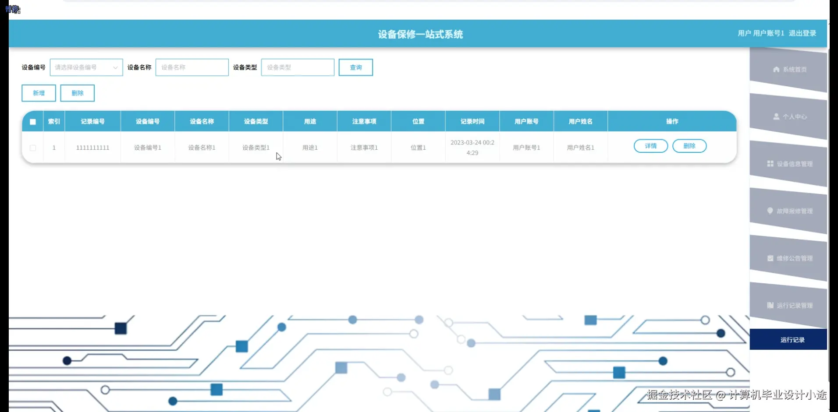Click the toolbar 删除 button above the table
838x412 pixels.
point(77,93)
